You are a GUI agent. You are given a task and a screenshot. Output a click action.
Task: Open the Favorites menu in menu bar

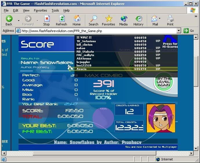click(x=40, y=10)
